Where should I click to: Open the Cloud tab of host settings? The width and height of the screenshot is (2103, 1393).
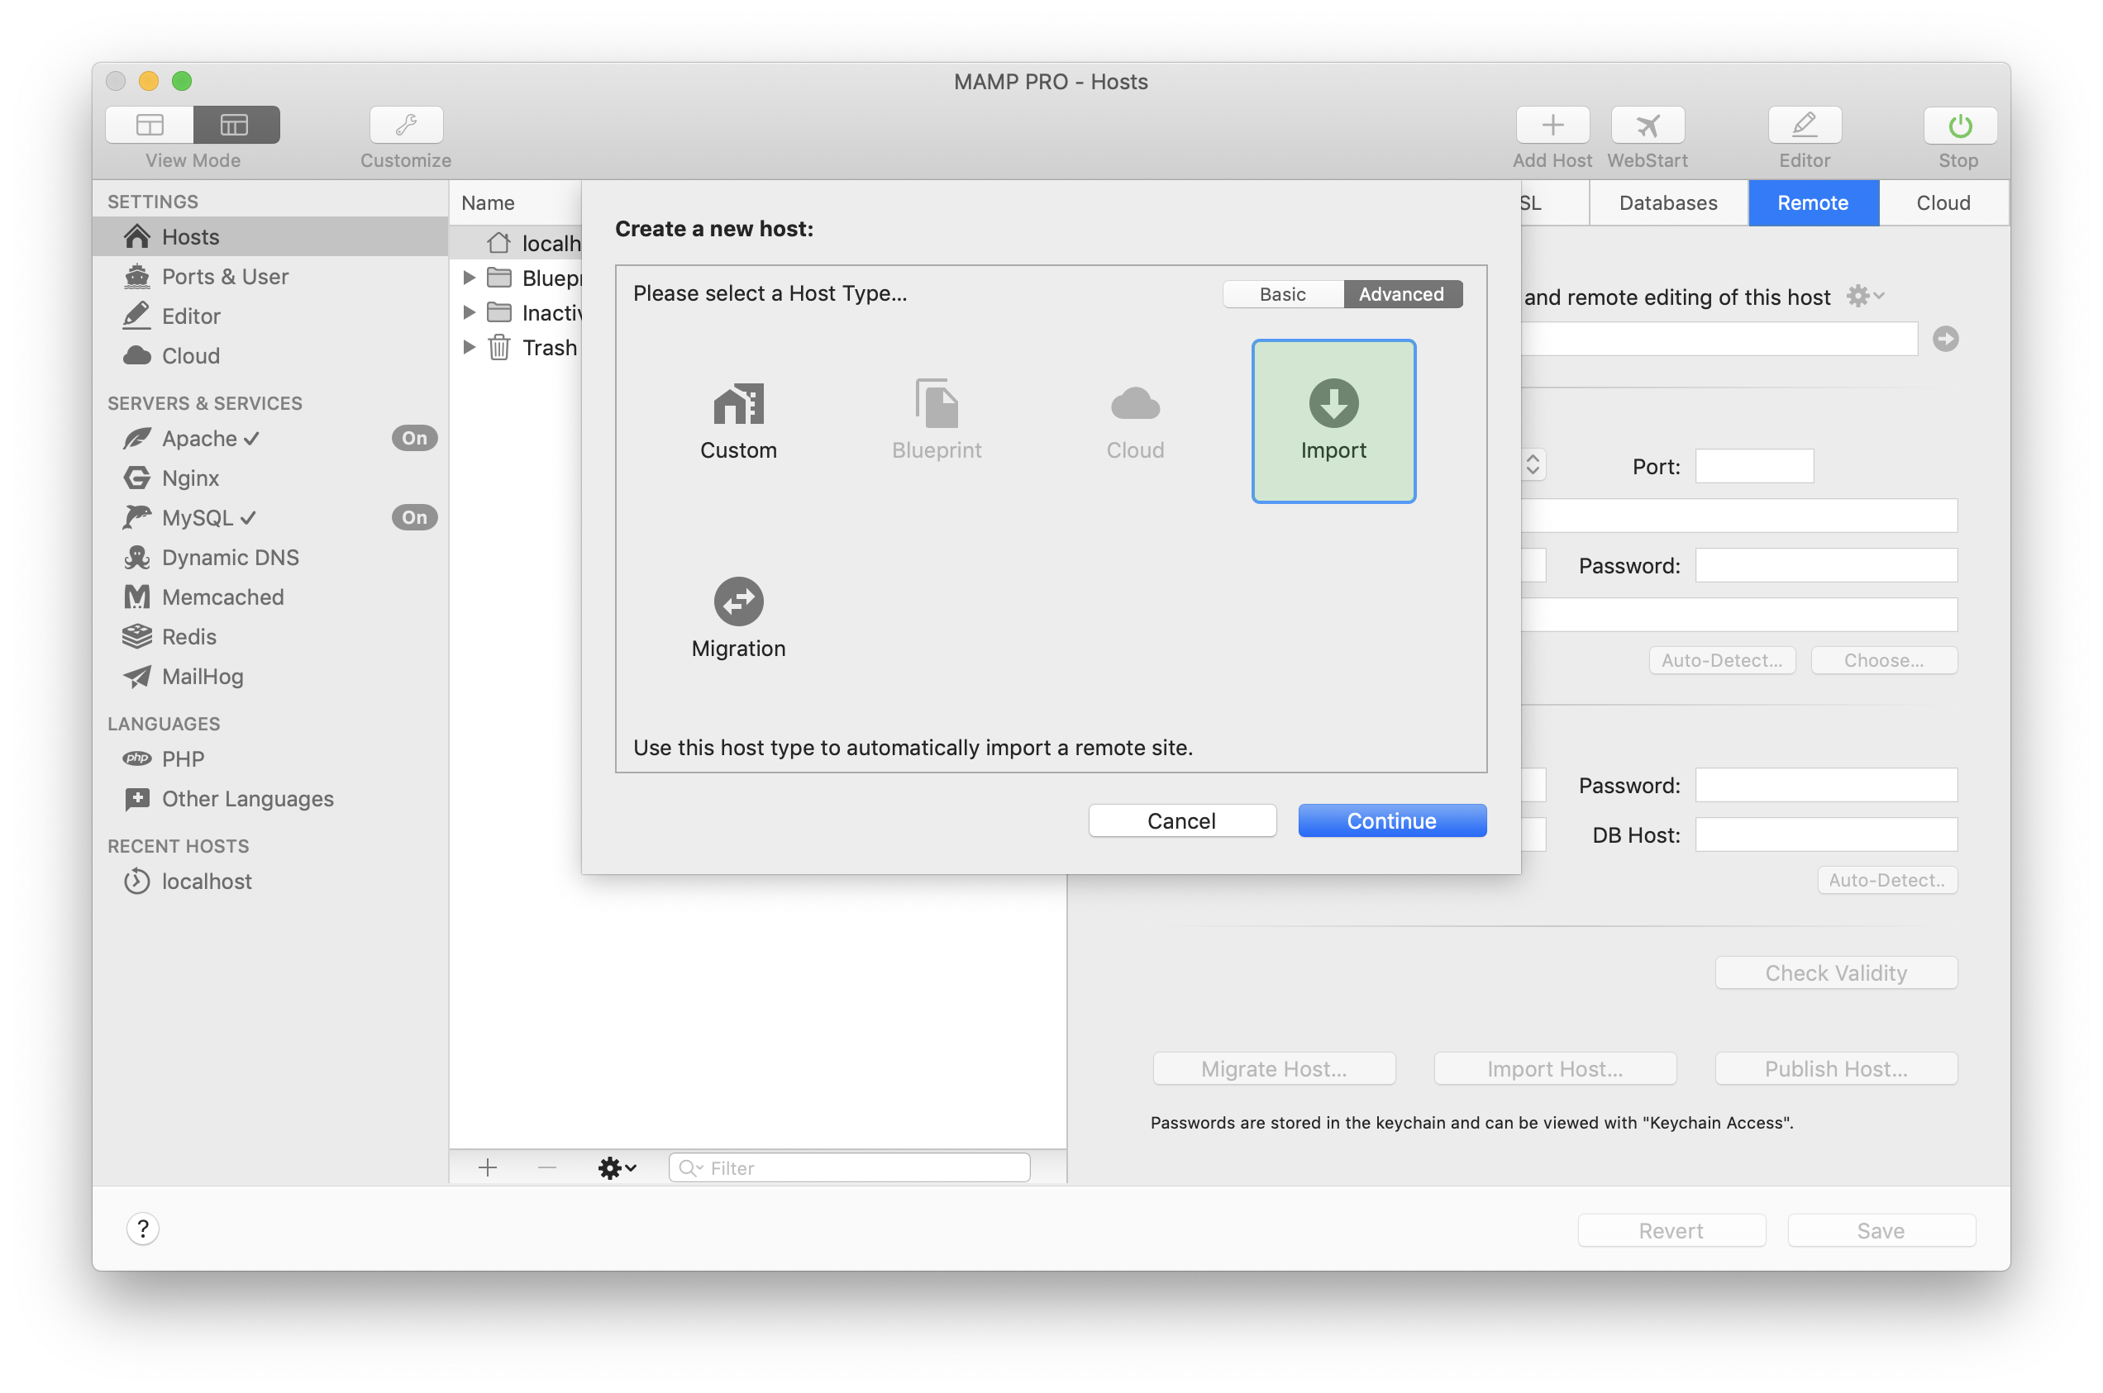click(x=1942, y=202)
